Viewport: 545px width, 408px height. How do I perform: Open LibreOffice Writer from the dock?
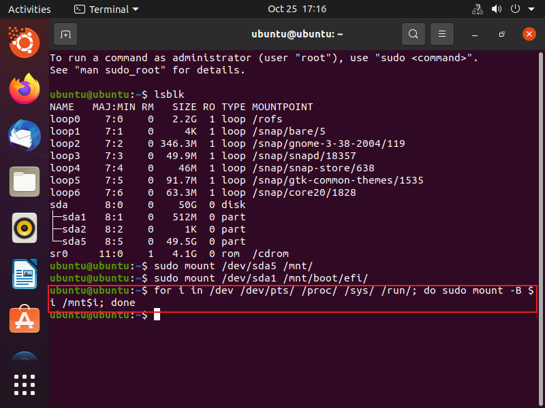click(25, 273)
